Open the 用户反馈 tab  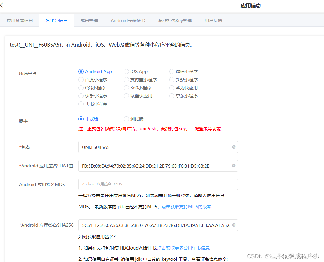tap(213, 21)
